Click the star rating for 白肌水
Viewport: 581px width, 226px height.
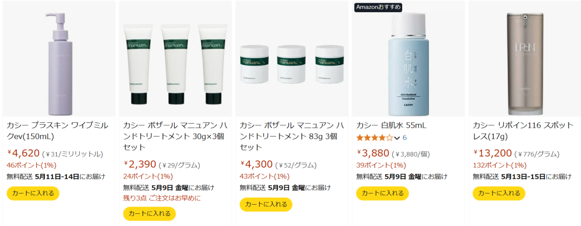(374, 138)
